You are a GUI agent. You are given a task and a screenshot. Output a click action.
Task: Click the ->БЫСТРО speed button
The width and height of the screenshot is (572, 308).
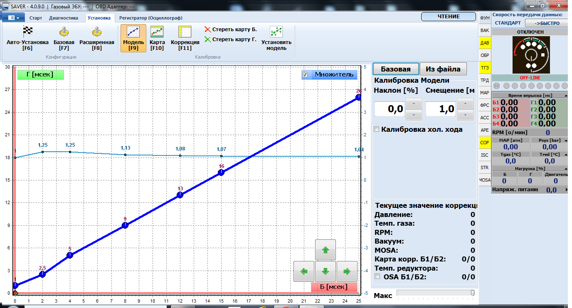point(546,23)
